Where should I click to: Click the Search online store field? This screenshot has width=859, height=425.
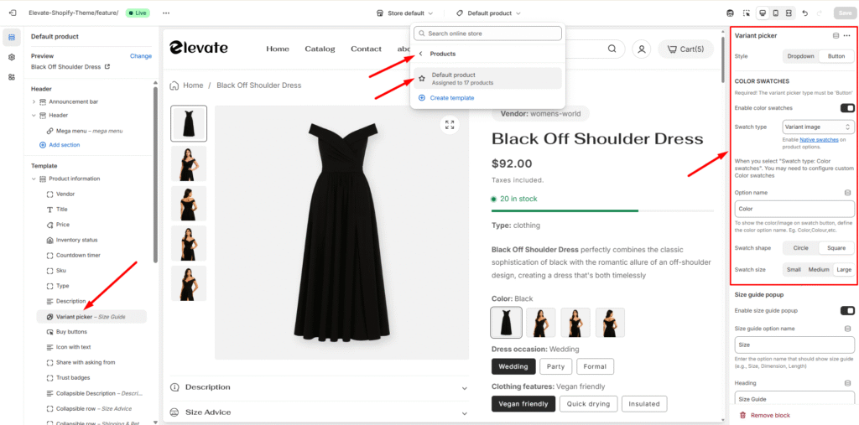487,34
